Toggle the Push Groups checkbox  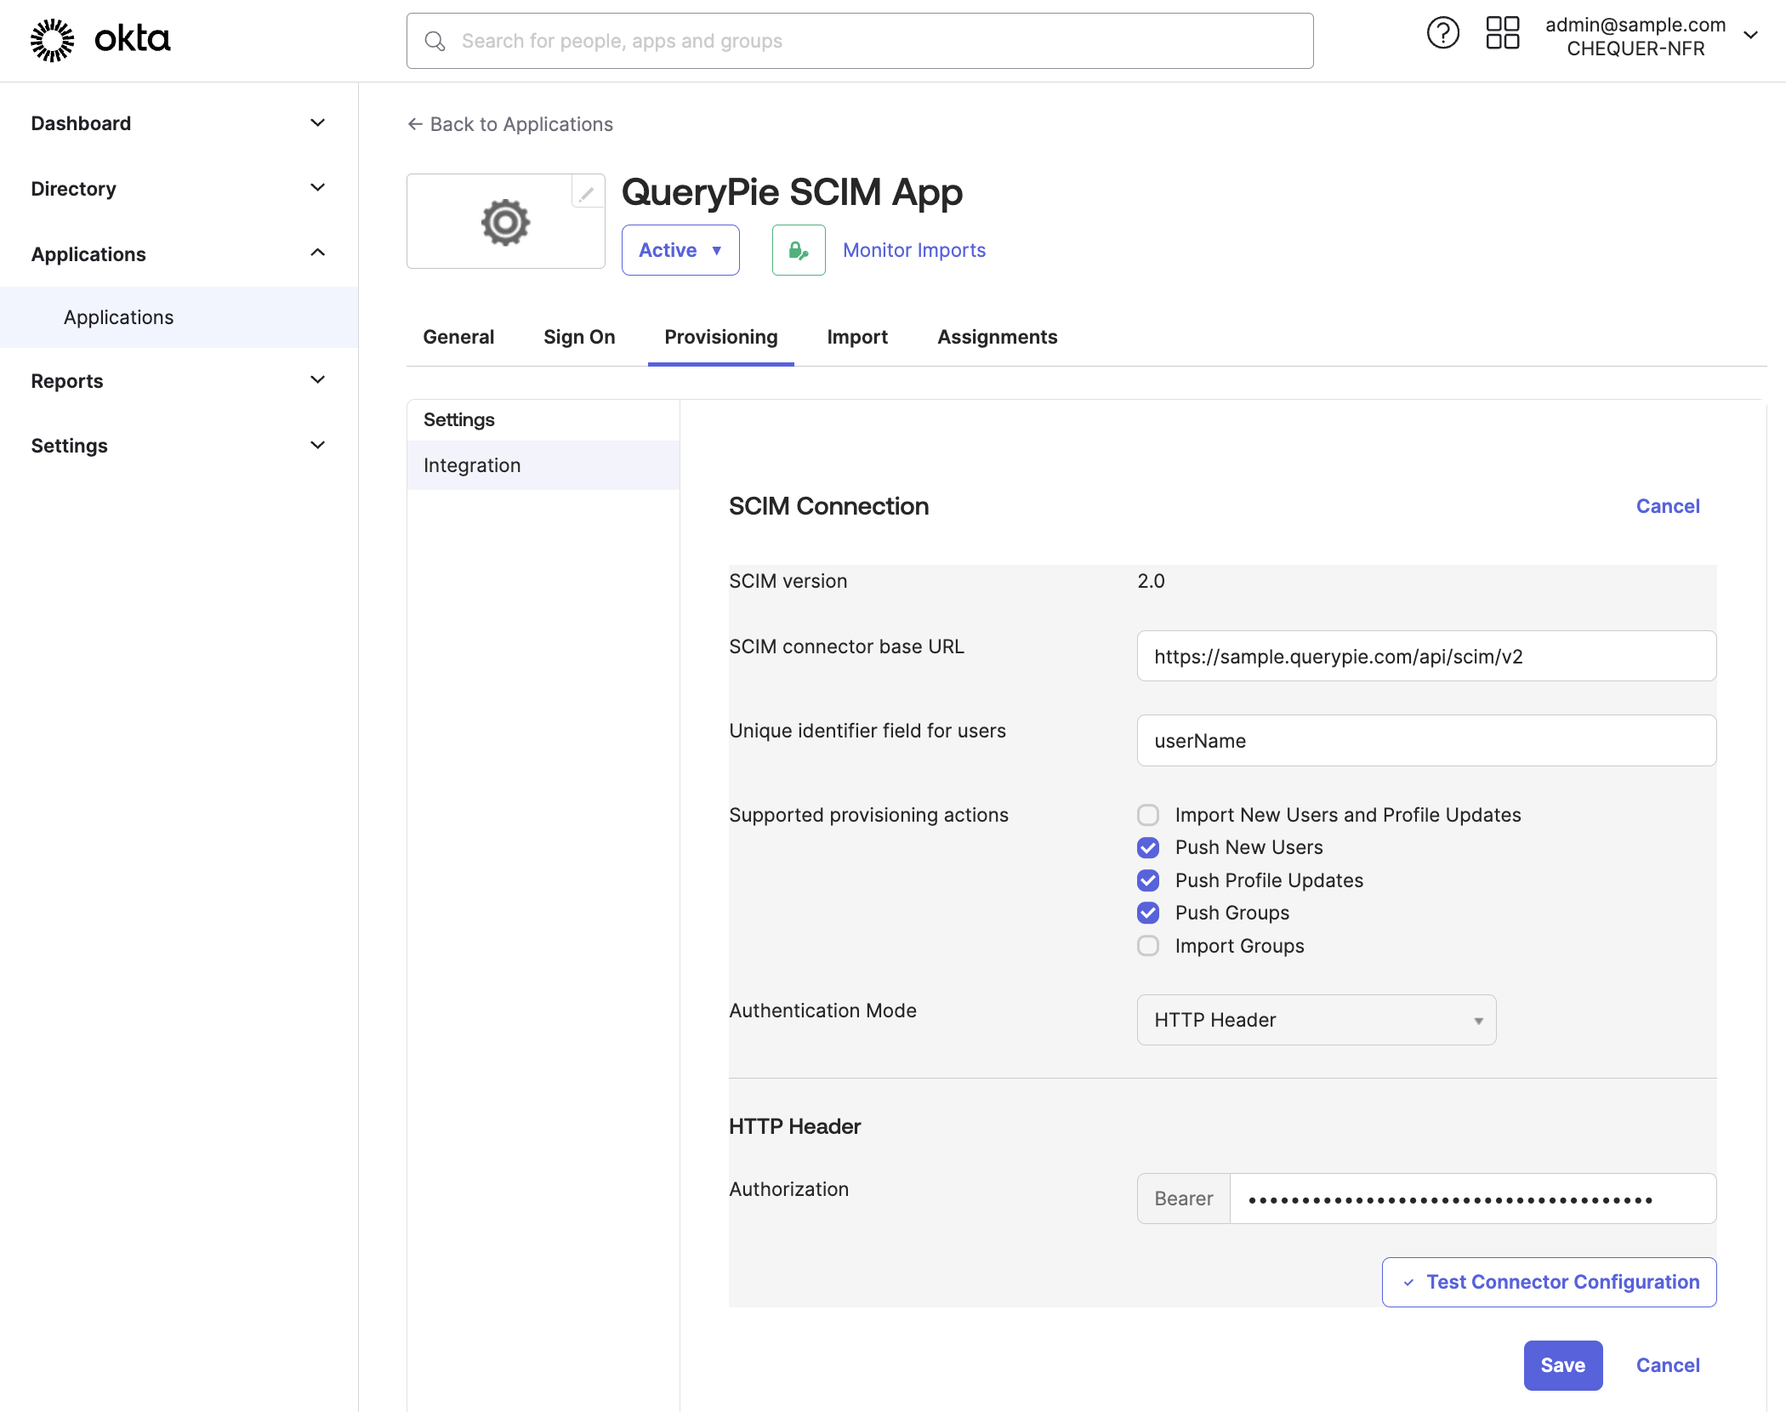click(x=1148, y=913)
